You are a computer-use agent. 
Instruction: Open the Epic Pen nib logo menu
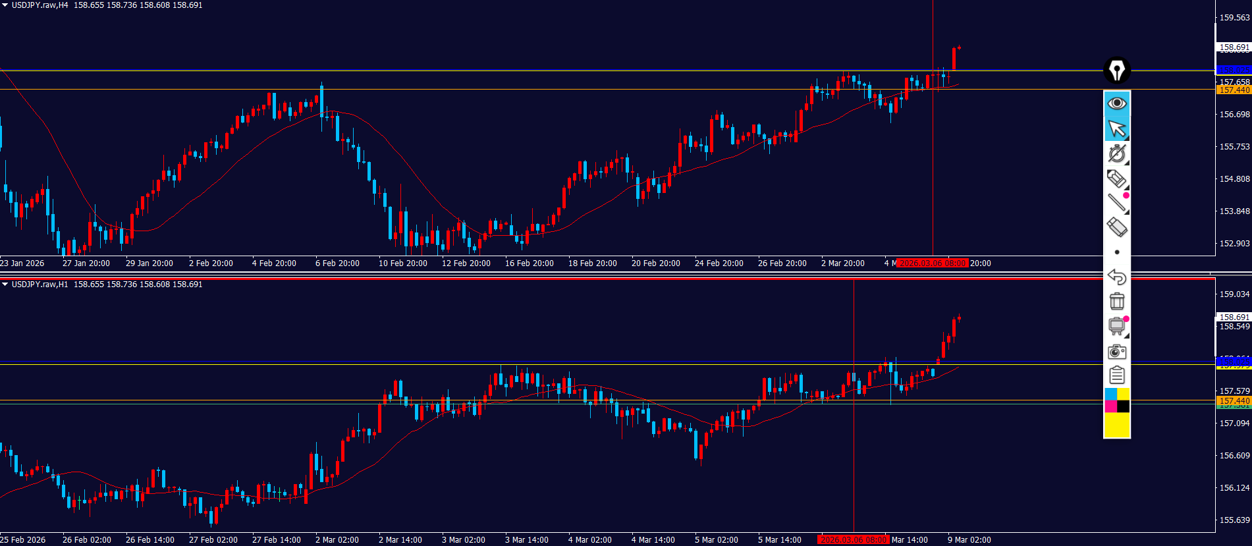tap(1116, 70)
